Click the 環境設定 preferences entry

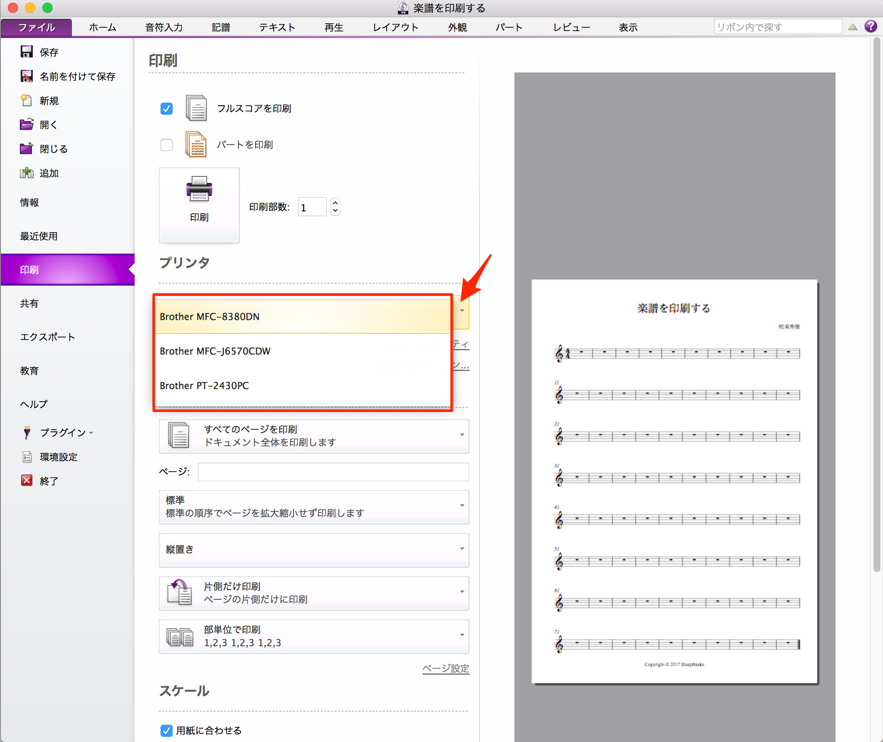[59, 457]
